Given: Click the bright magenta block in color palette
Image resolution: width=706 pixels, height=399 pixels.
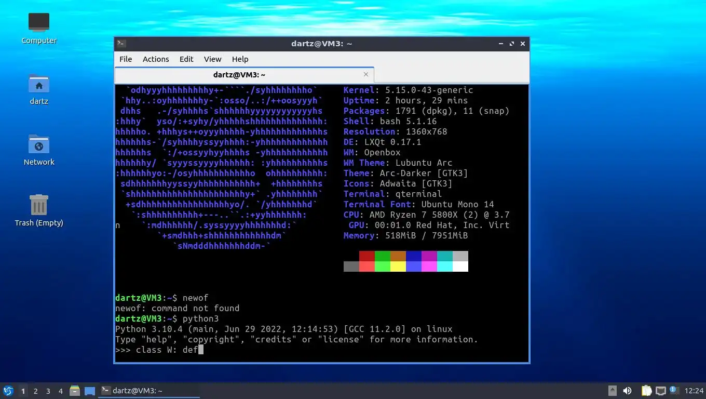Looking at the screenshot, I should pos(429,267).
